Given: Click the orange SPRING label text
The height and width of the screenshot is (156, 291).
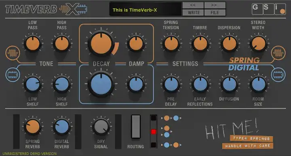Looking at the screenshot, I should tap(245, 60).
